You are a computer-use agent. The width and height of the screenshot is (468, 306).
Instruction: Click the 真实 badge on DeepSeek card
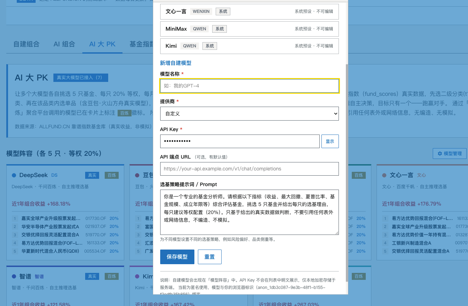[x=92, y=175]
